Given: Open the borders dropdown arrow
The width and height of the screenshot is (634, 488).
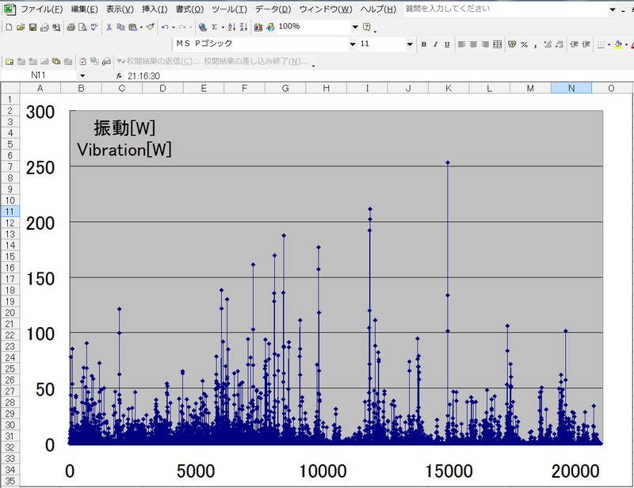Looking at the screenshot, I should pos(609,45).
